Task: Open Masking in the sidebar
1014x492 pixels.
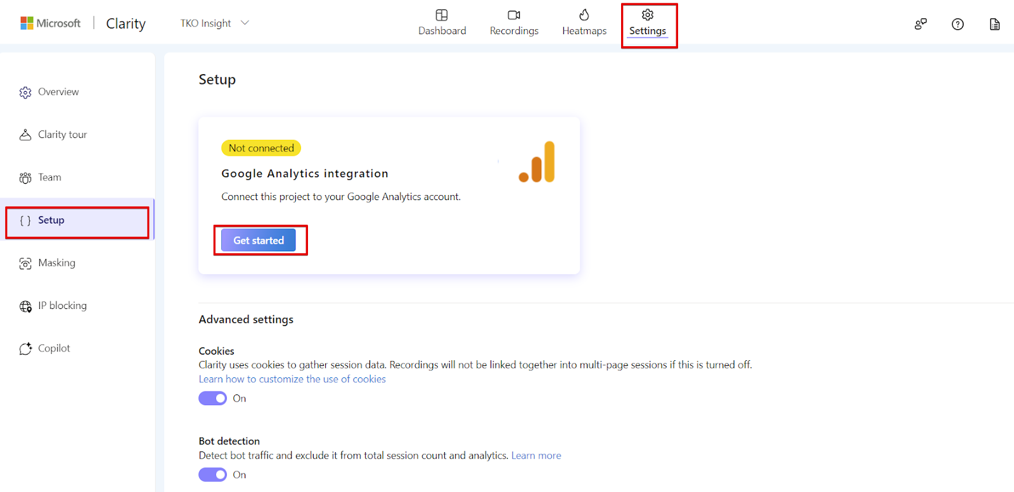Action: 56,263
